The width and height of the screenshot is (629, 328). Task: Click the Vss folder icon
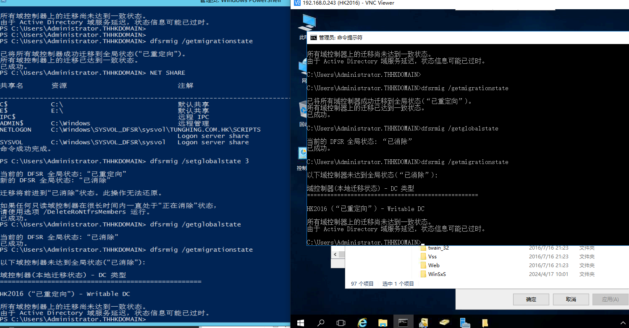coord(423,256)
